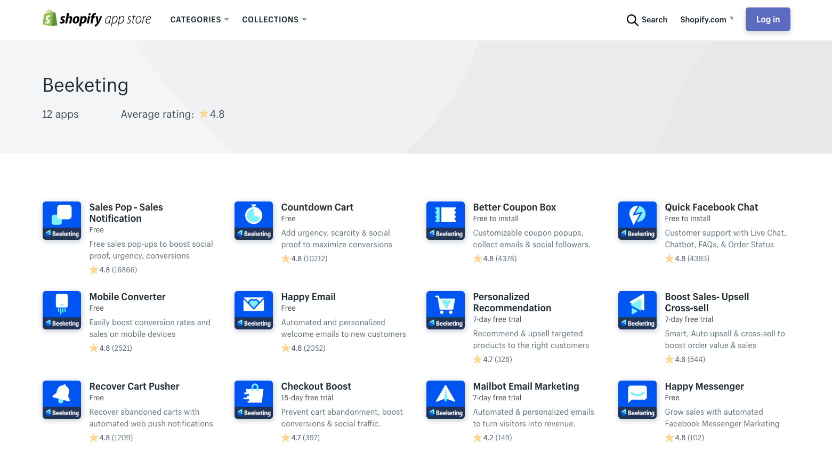This screenshot has height=476, width=832.
Task: Click the Quick Facebook Chat rating 4.8 (4393)
Action: 687,259
